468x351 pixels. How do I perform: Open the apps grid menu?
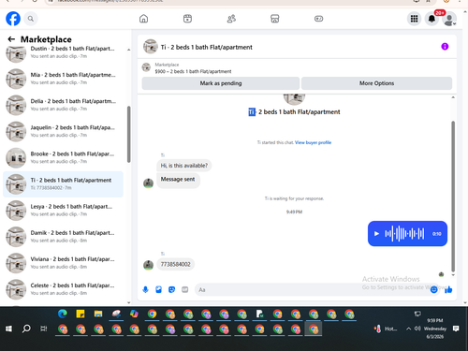click(414, 19)
